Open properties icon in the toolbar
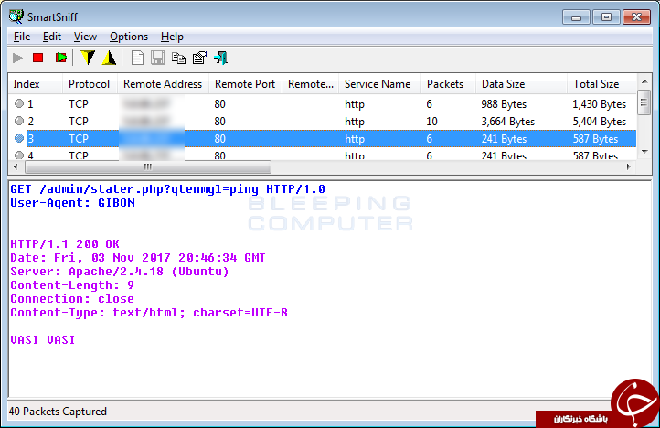660x428 pixels. [200, 58]
